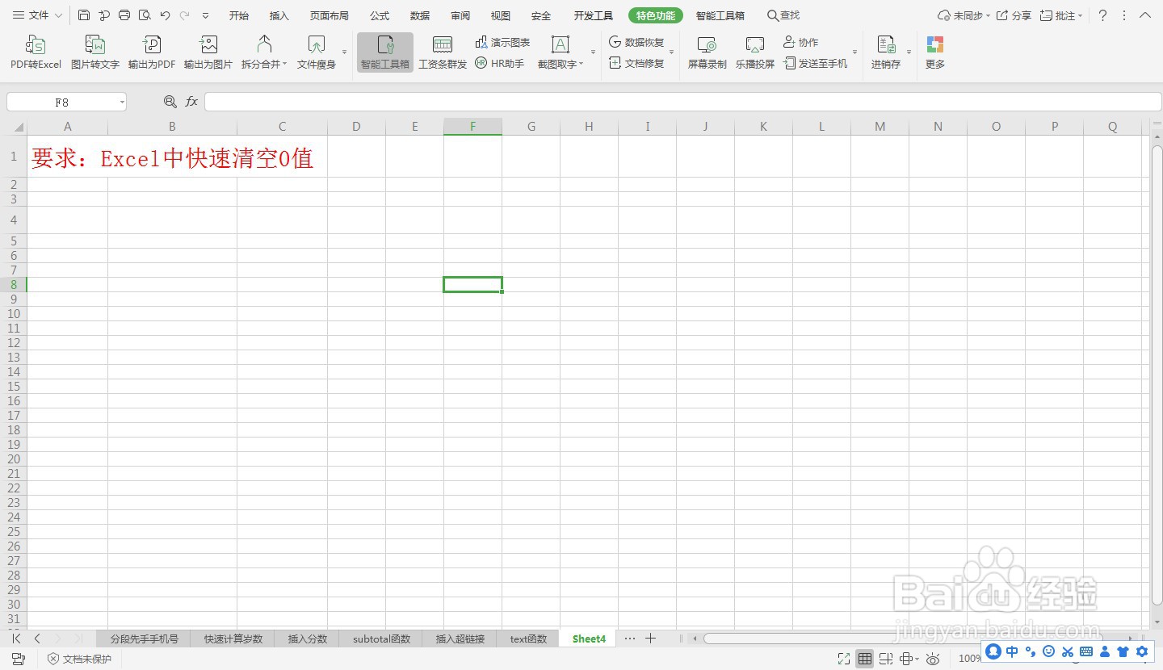Open the vertical three-dot options menu
The image size is (1163, 670).
click(x=1124, y=15)
